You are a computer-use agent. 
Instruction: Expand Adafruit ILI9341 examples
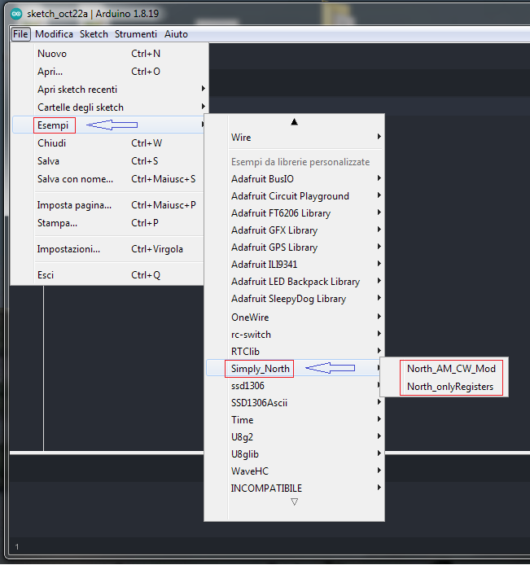pyautogui.click(x=295, y=265)
